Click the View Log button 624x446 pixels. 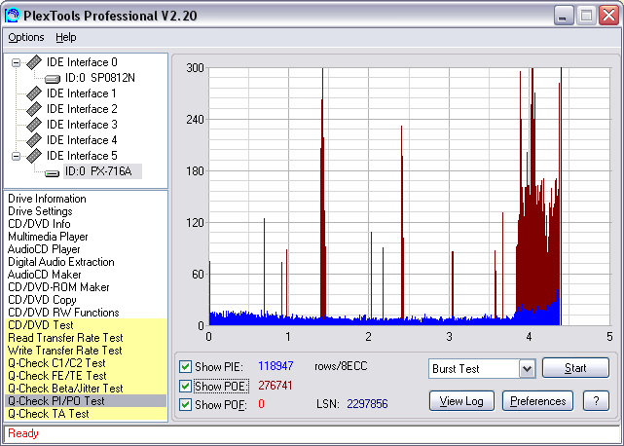click(x=461, y=401)
